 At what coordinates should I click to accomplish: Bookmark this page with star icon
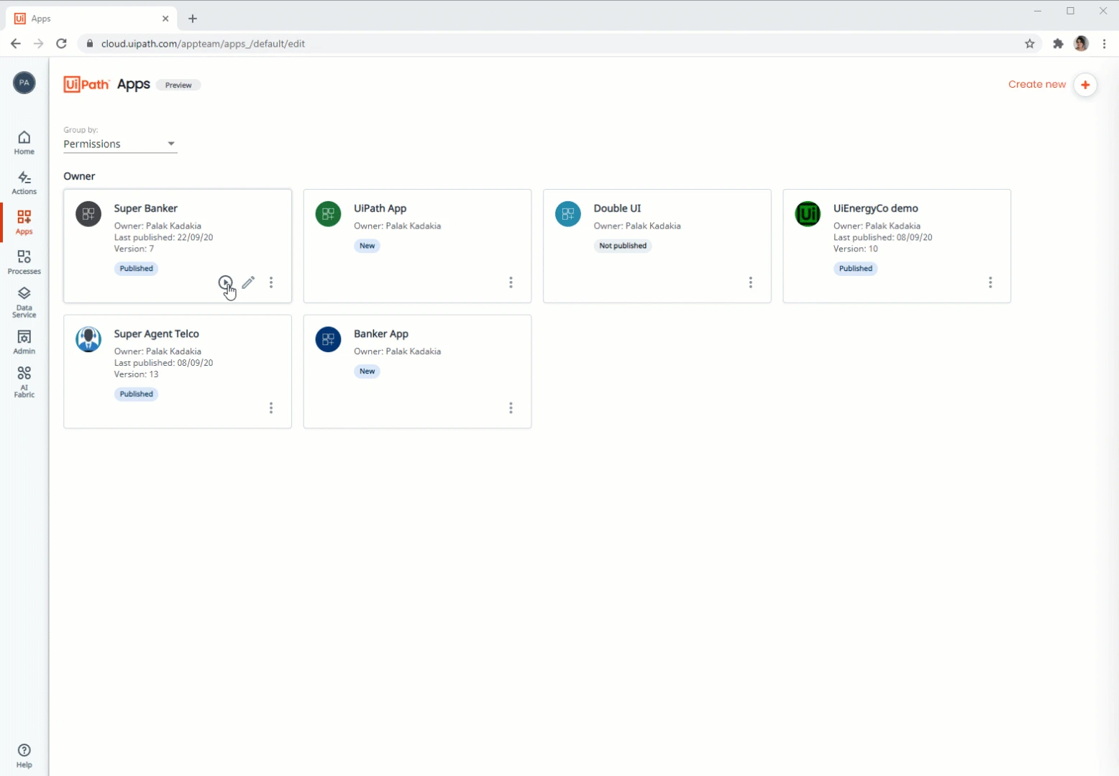pos(1030,44)
